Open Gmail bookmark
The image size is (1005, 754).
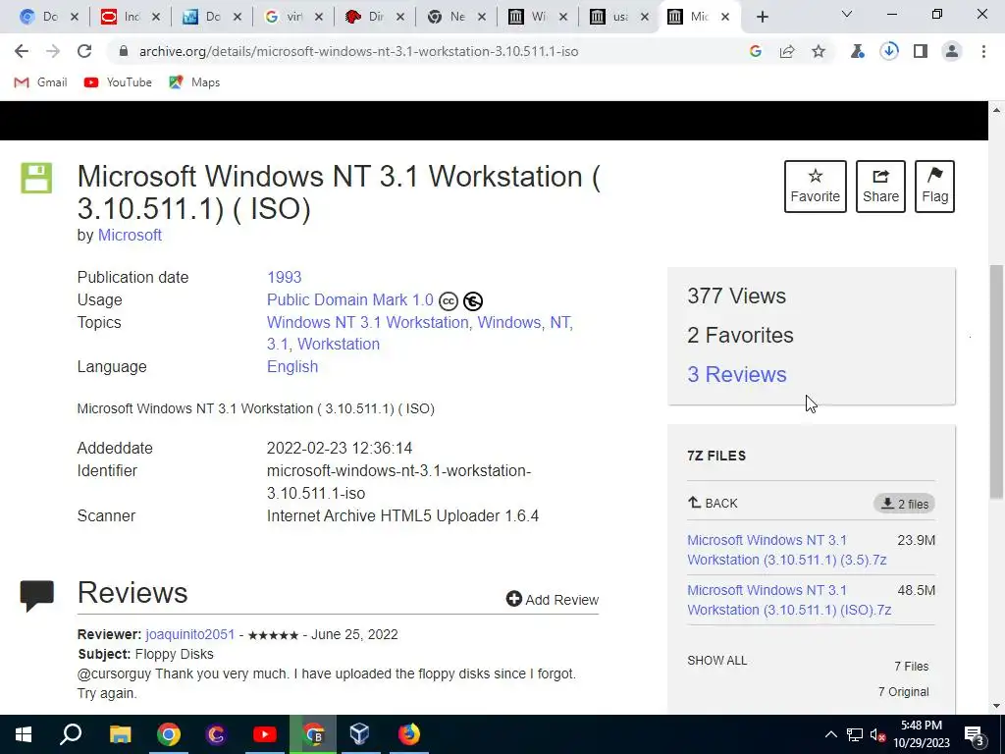coord(40,82)
